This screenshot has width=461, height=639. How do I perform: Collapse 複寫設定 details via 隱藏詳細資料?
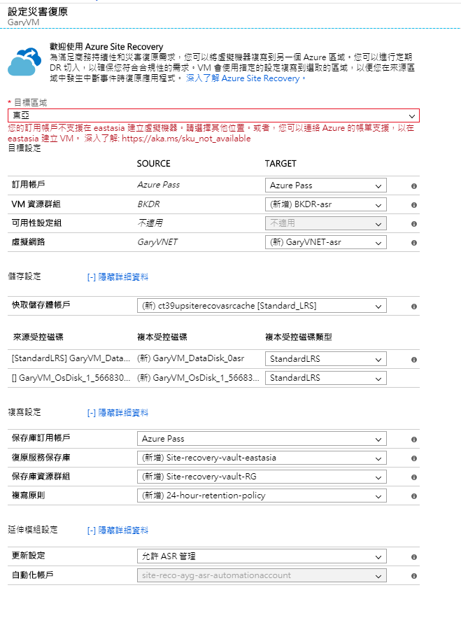118,413
